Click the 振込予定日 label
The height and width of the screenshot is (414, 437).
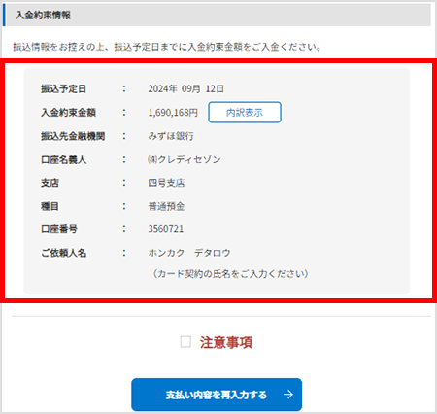click(63, 88)
